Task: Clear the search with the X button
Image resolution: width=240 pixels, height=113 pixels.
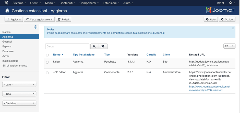Action: [x=103, y=46]
